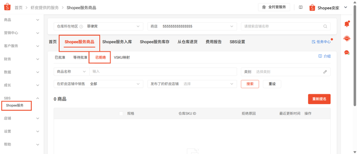The height and width of the screenshot is (154, 357).
Task: Click the Shopee卖家 account avatar icon
Action: (312, 8)
